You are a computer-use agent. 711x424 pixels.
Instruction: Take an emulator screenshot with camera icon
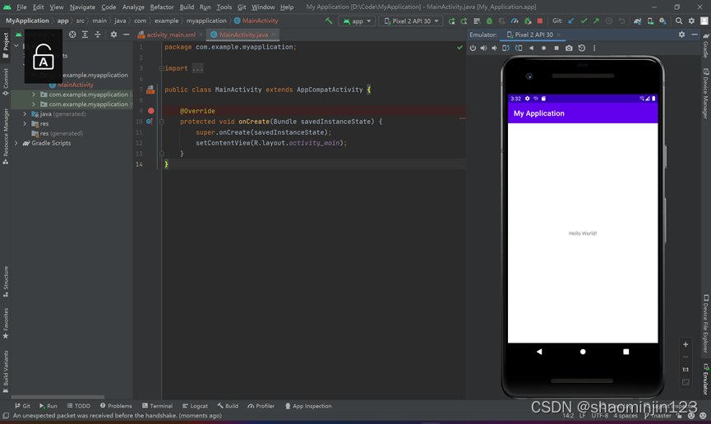(x=569, y=48)
